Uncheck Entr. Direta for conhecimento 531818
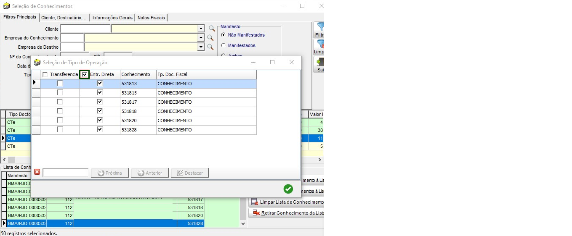 click(100, 111)
